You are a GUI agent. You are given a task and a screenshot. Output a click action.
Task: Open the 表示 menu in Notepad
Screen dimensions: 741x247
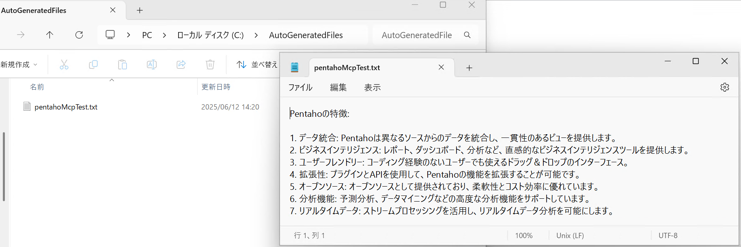pos(372,88)
